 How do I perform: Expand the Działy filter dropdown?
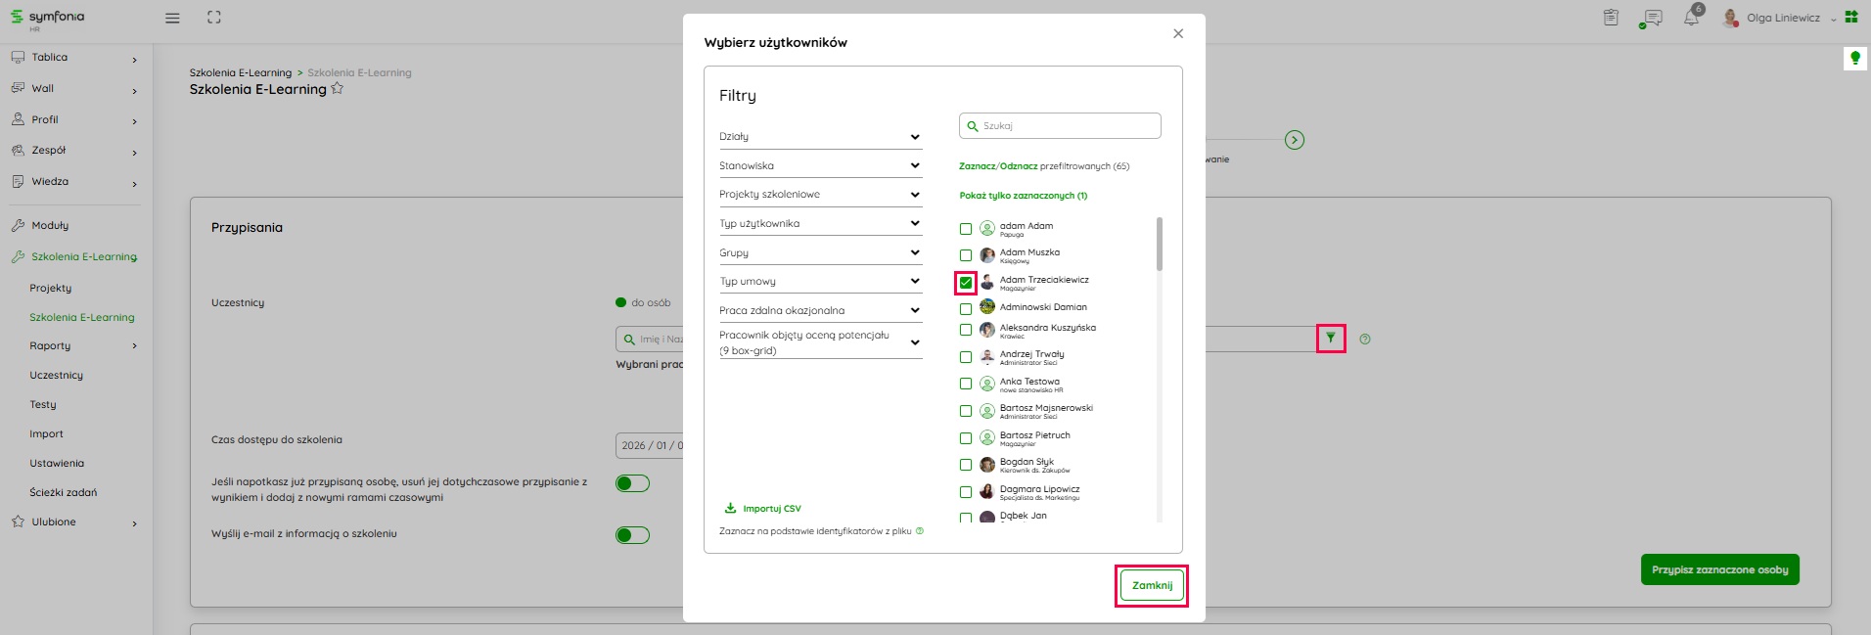tap(820, 137)
